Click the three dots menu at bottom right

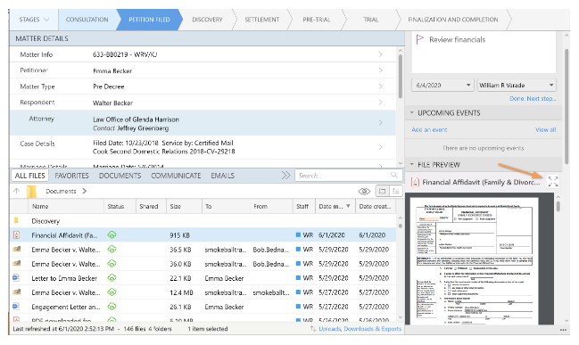pos(563,330)
